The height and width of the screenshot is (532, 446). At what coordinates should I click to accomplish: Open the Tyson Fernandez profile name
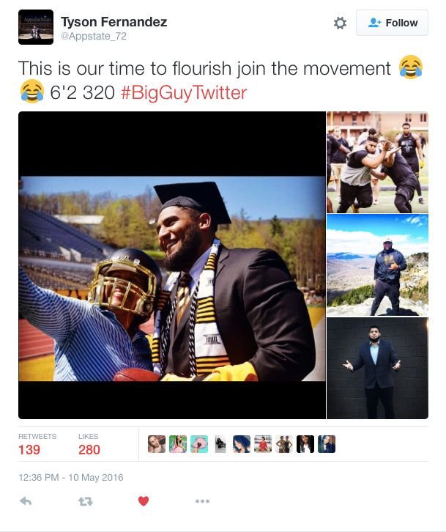click(x=114, y=22)
